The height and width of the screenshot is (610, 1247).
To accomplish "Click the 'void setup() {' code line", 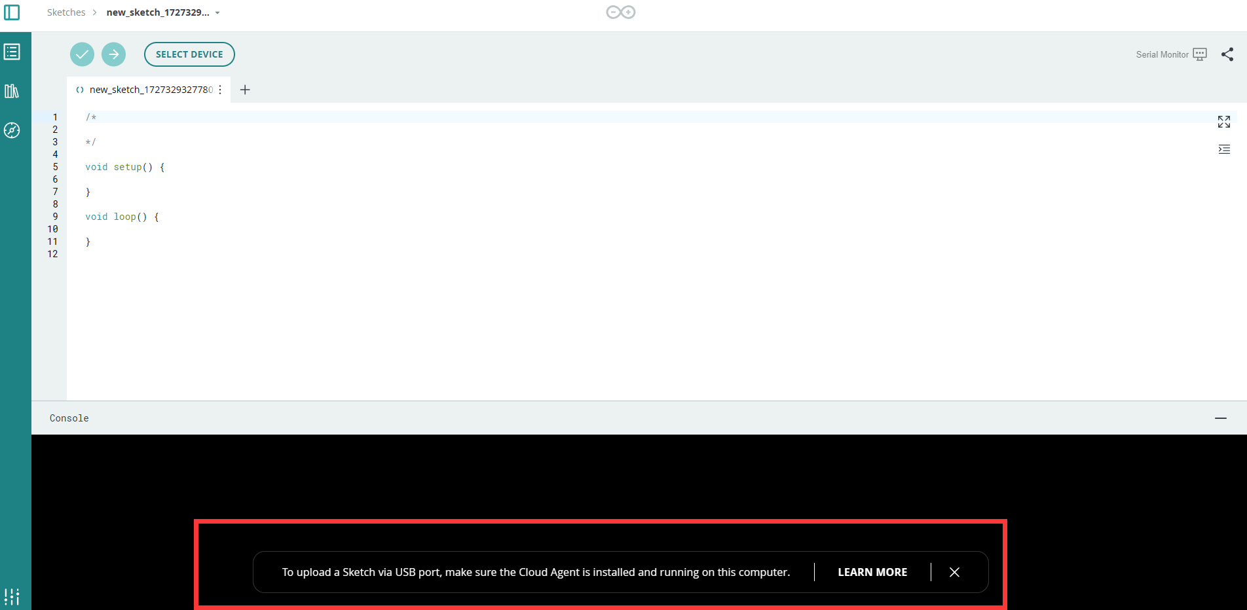I will point(125,167).
